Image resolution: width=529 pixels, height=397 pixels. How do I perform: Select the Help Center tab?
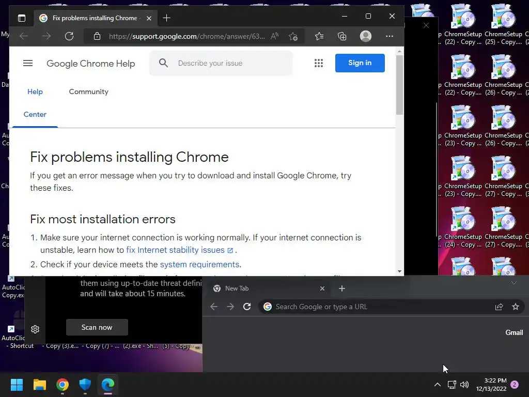point(35,103)
